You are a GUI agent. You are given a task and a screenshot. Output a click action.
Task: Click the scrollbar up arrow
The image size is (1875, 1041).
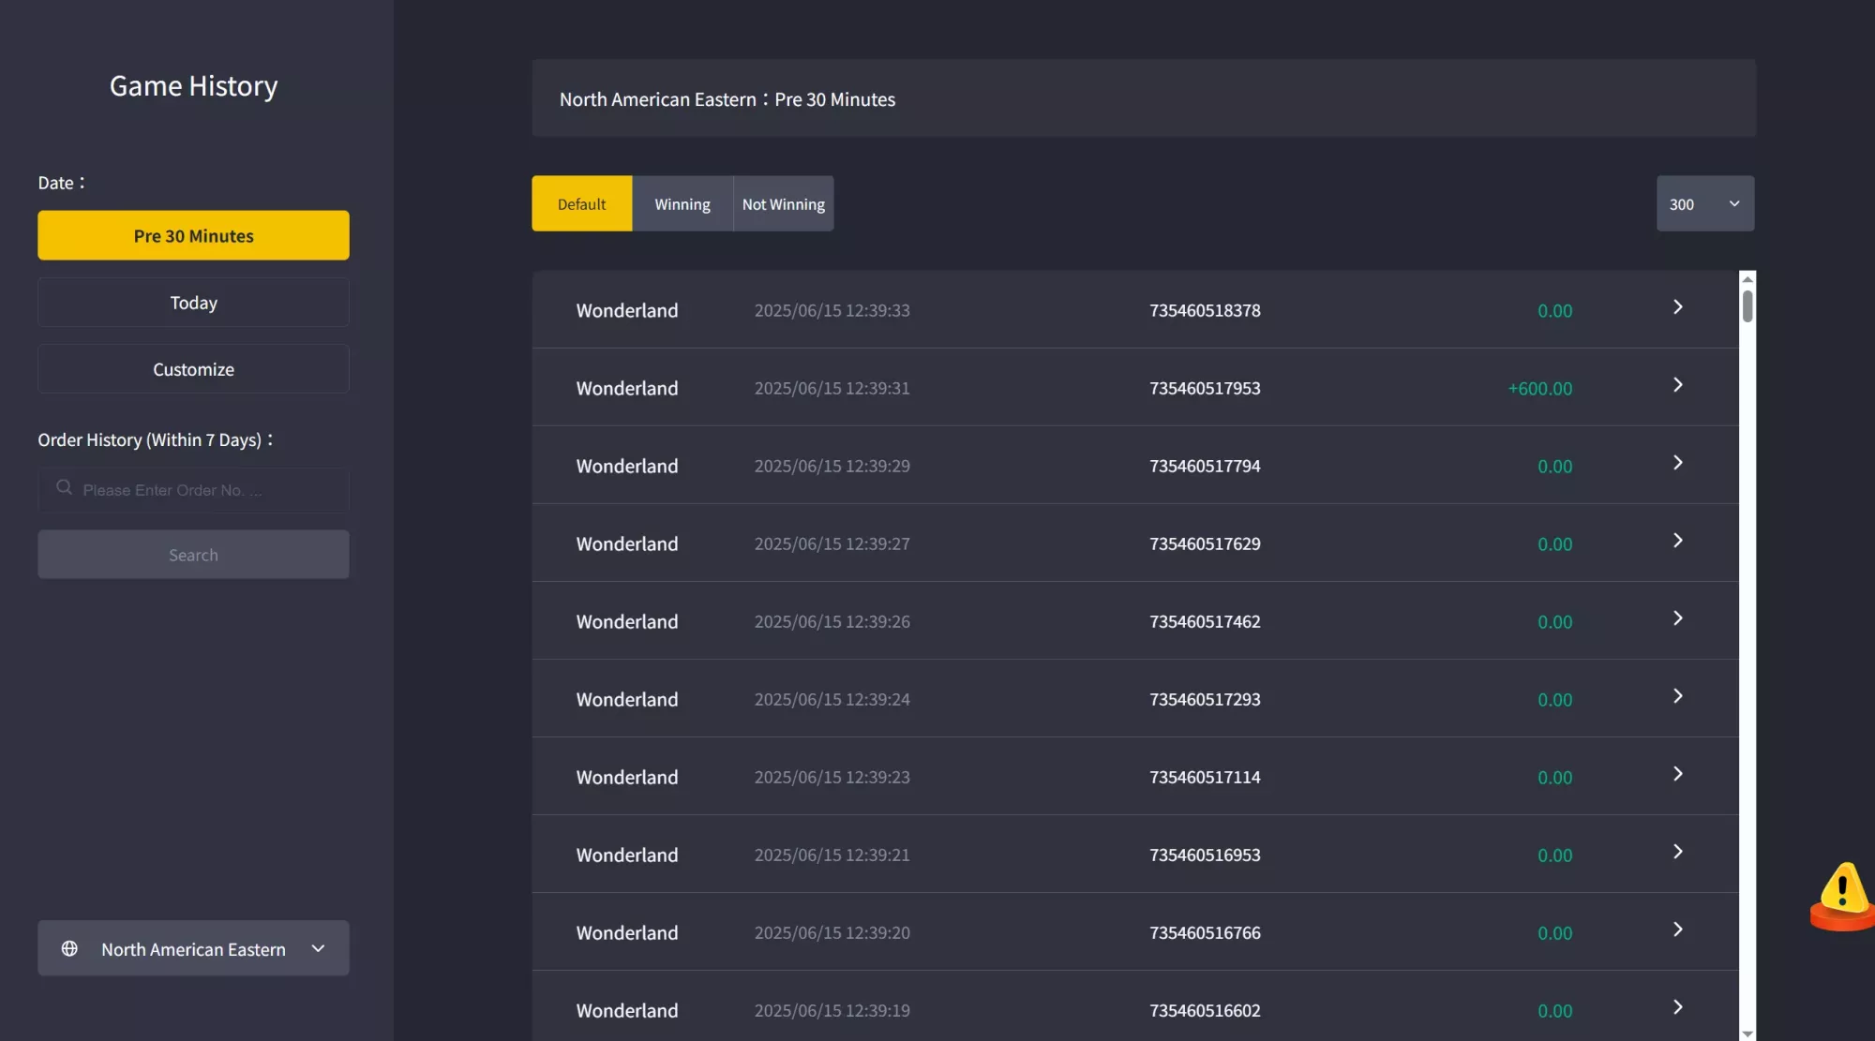pyautogui.click(x=1747, y=279)
